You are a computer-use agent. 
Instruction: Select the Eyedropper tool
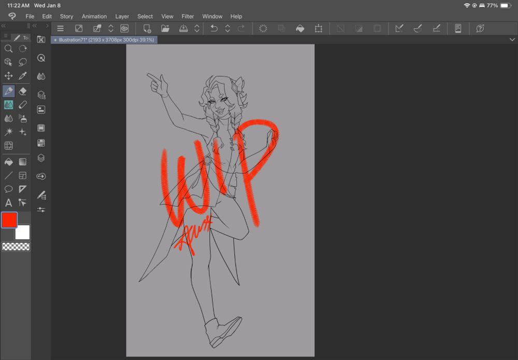coord(22,76)
